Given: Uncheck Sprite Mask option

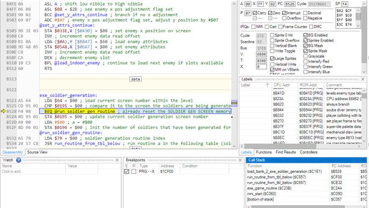Looking at the screenshot, I should click(x=306, y=51).
